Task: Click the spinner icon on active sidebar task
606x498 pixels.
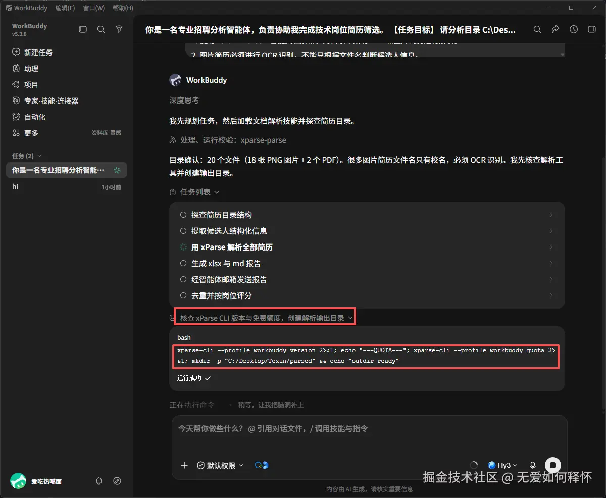Action: point(117,170)
